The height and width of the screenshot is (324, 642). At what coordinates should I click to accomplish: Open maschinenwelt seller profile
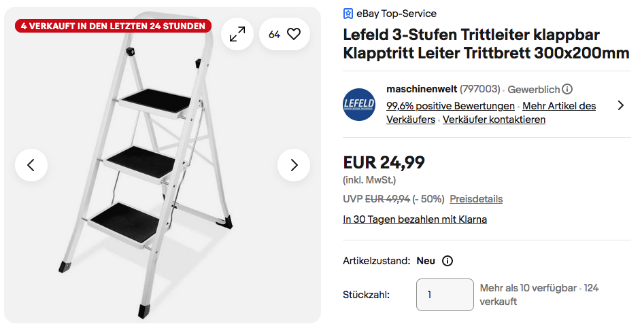421,89
